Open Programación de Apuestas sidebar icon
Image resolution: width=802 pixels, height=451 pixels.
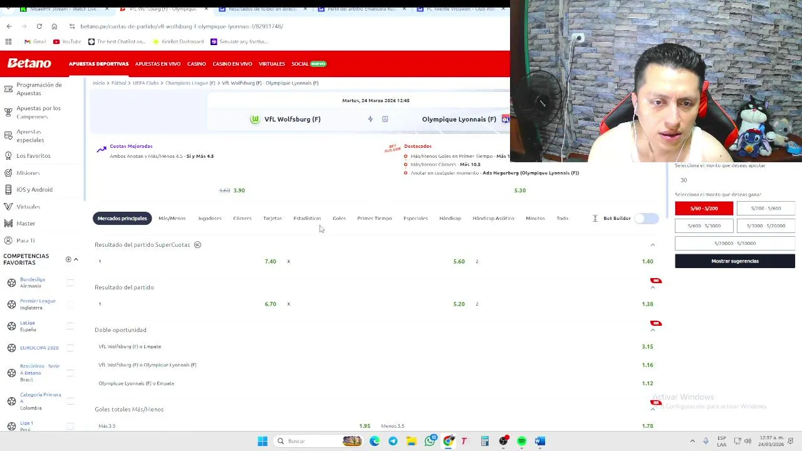pyautogui.click(x=8, y=89)
